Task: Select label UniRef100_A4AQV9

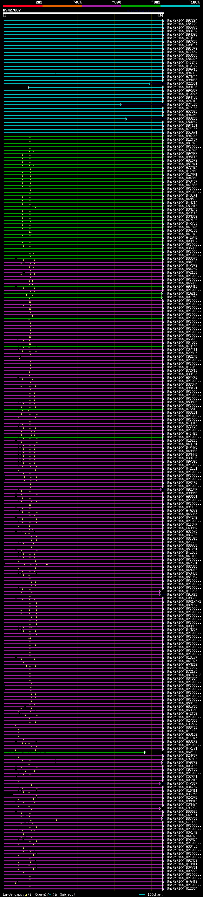Action: pyautogui.click(x=182, y=511)
